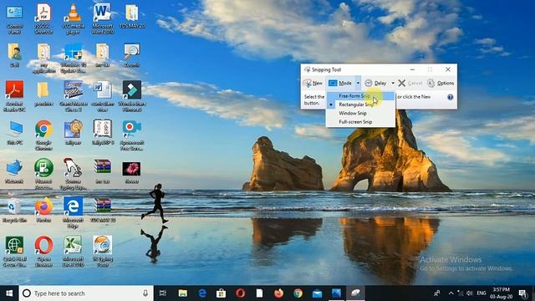This screenshot has width=535, height=301.
Task: Open File Explorer from taskbar
Action: click(x=182, y=293)
